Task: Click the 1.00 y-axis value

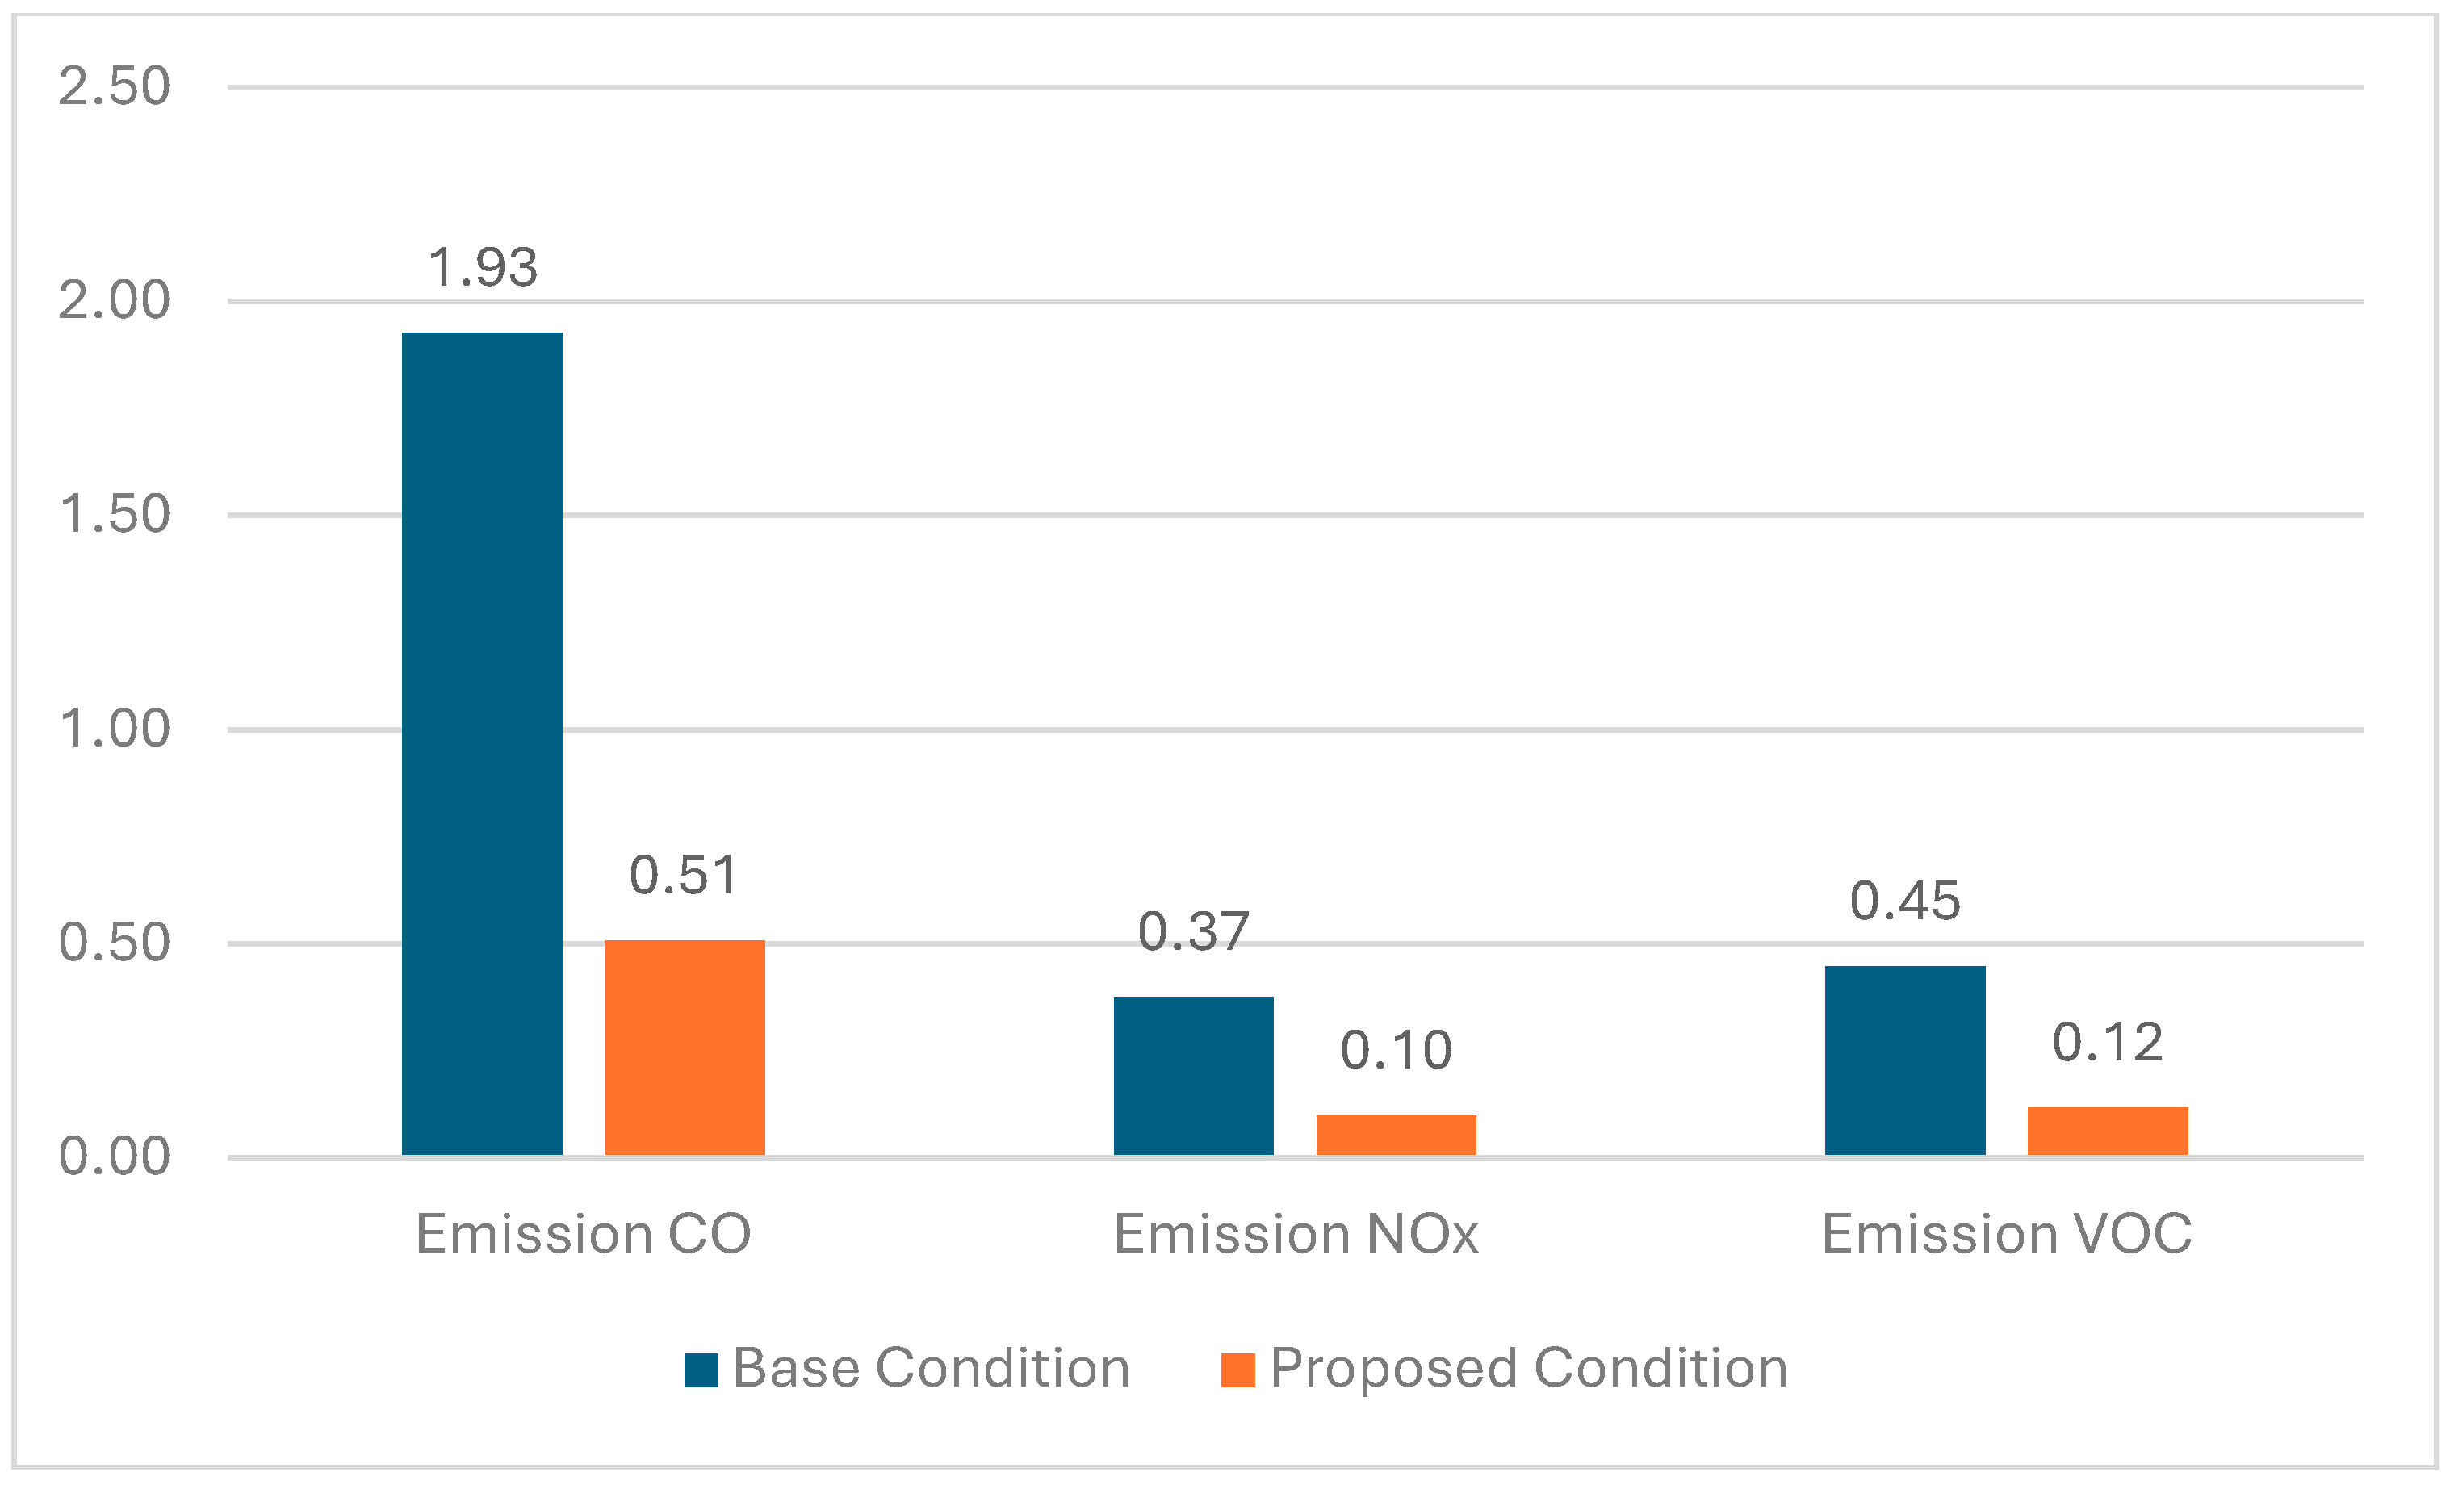Action: click(115, 729)
